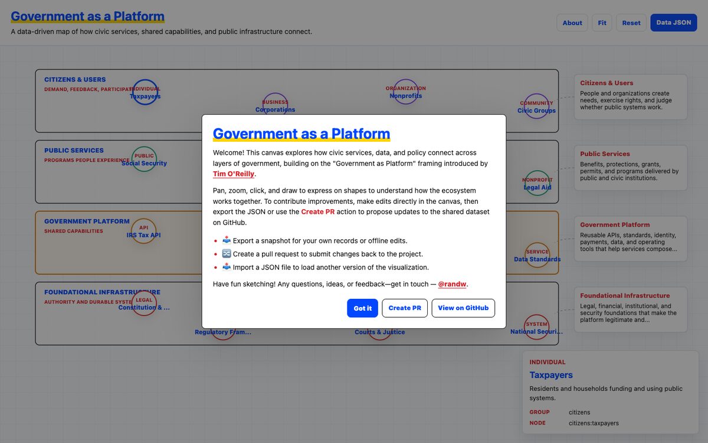Click the page header title Government as a Platform
The width and height of the screenshot is (708, 443).
[87, 17]
